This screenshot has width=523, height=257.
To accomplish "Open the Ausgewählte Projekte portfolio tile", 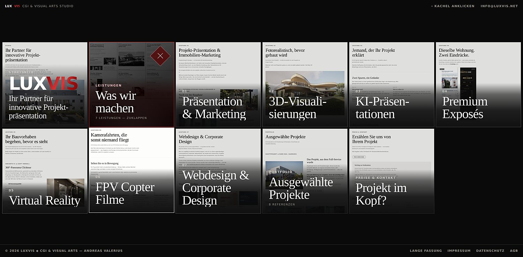I will point(305,171).
